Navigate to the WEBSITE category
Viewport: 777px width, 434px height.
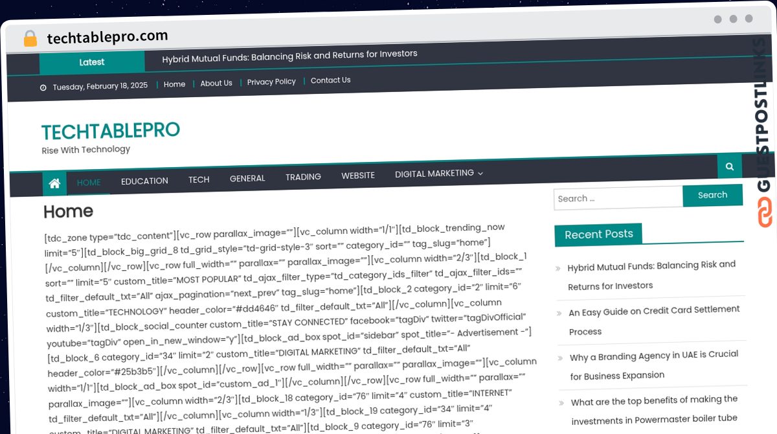(358, 176)
